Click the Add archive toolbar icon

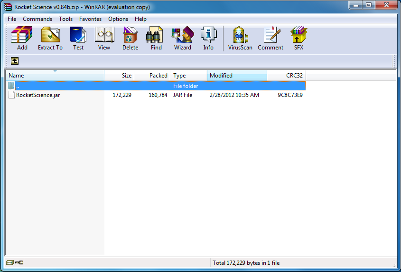(22, 38)
